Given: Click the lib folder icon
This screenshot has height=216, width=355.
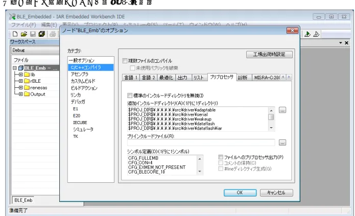Looking at the screenshot, I should coord(27,75).
